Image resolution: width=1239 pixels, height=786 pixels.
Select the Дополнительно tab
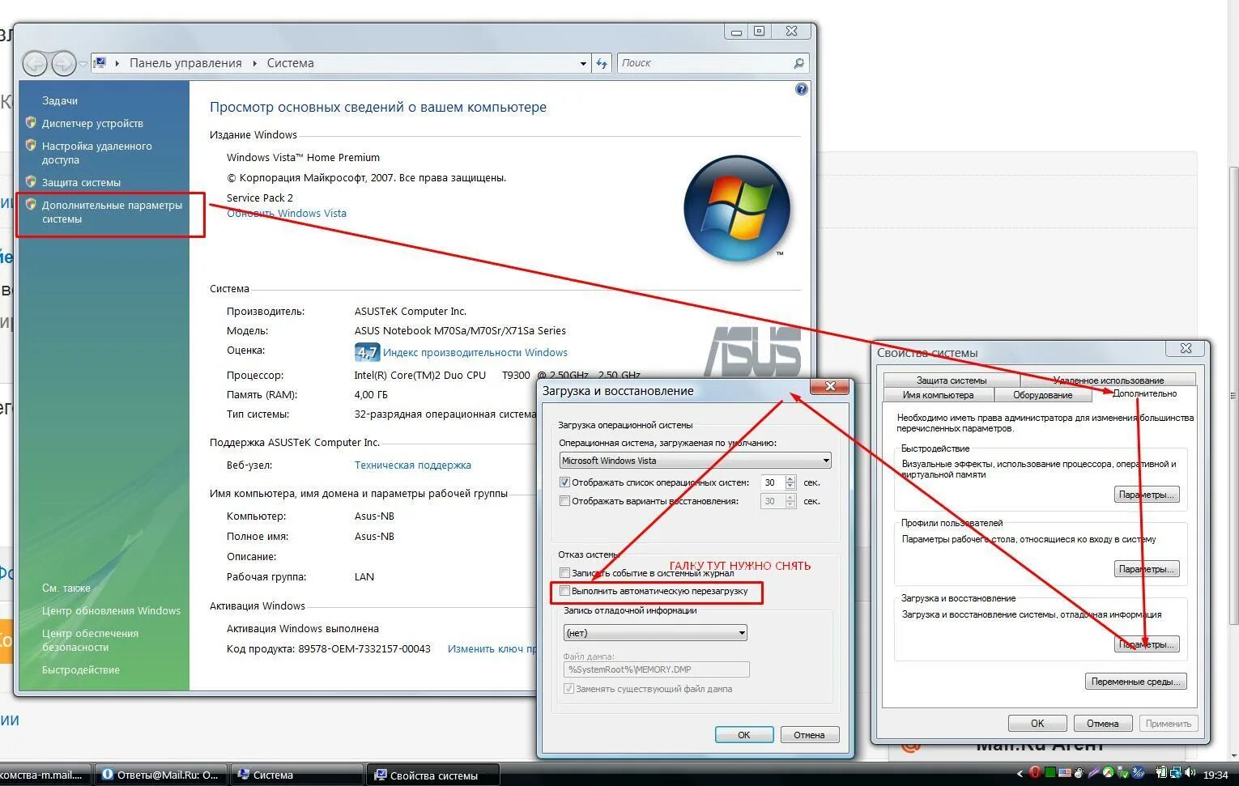1144,393
